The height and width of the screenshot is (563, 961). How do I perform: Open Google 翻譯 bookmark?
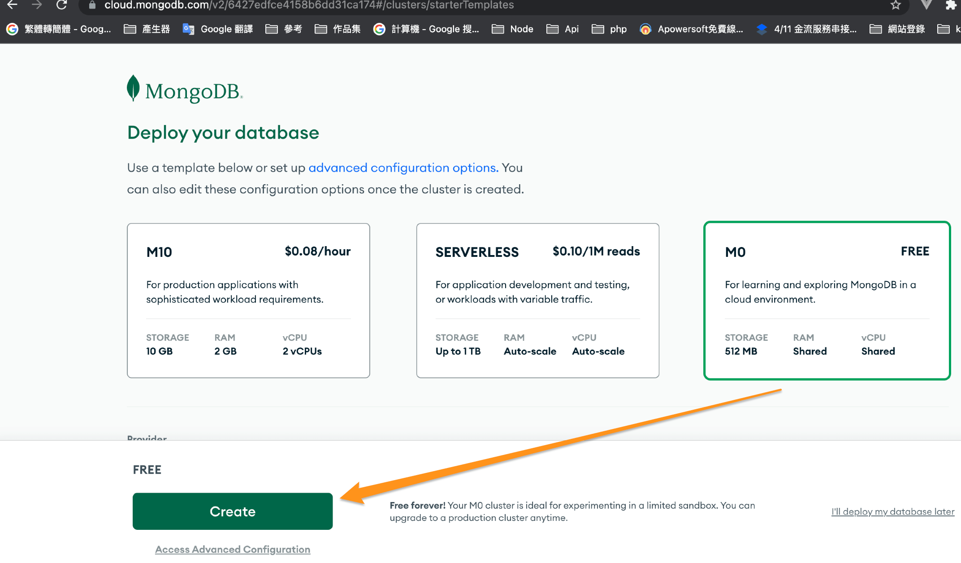[218, 29]
